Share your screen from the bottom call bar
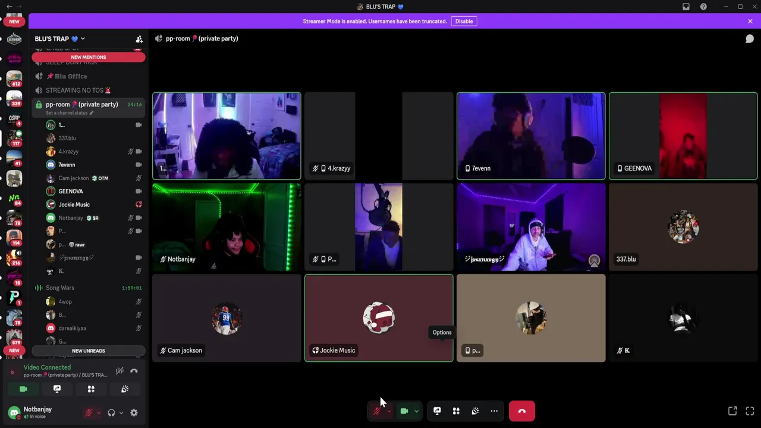 tap(437, 411)
